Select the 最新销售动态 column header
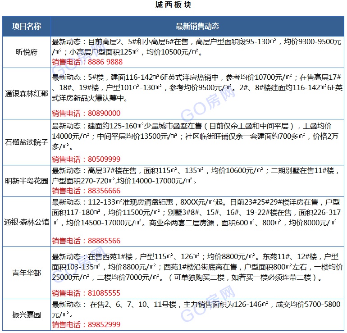Screen dimensions: 347x333 tap(197, 26)
